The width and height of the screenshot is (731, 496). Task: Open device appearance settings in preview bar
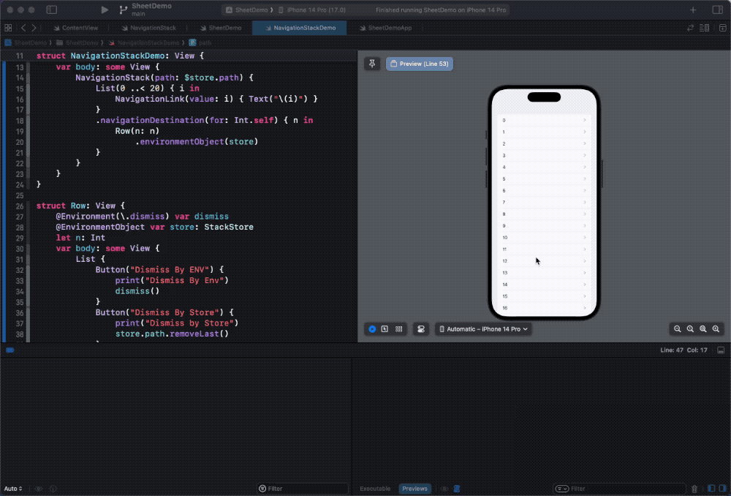[x=421, y=328]
